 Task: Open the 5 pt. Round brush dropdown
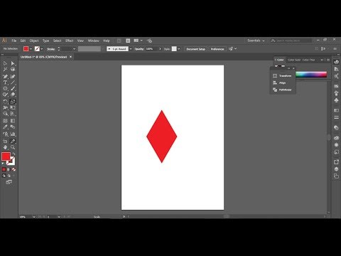pyautogui.click(x=131, y=49)
